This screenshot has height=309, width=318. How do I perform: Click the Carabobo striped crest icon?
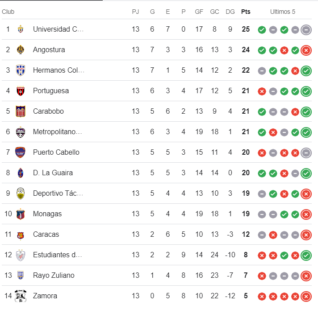point(20,111)
